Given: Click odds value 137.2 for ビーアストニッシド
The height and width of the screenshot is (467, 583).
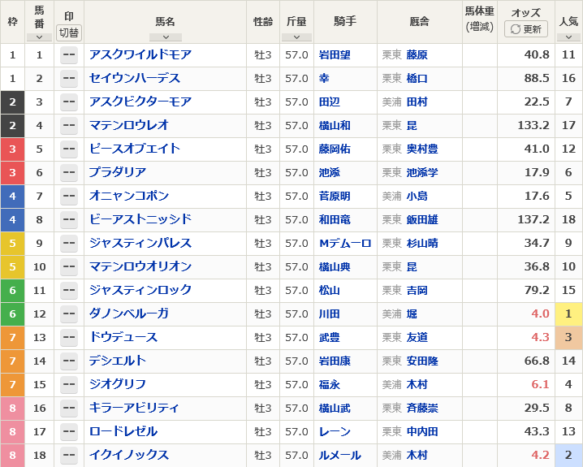Looking at the screenshot, I should coord(533,219).
